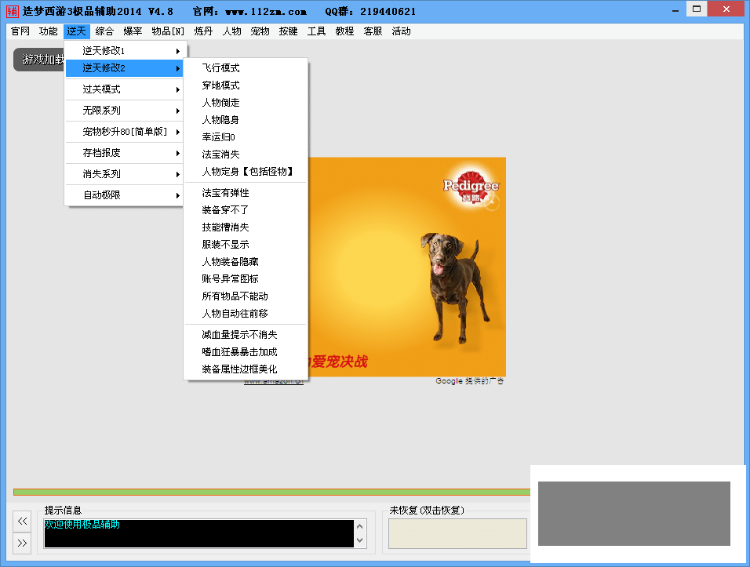Screen dimensions: 750x567
Task: Open the 爆率 menu in menu bar
Action: [133, 31]
